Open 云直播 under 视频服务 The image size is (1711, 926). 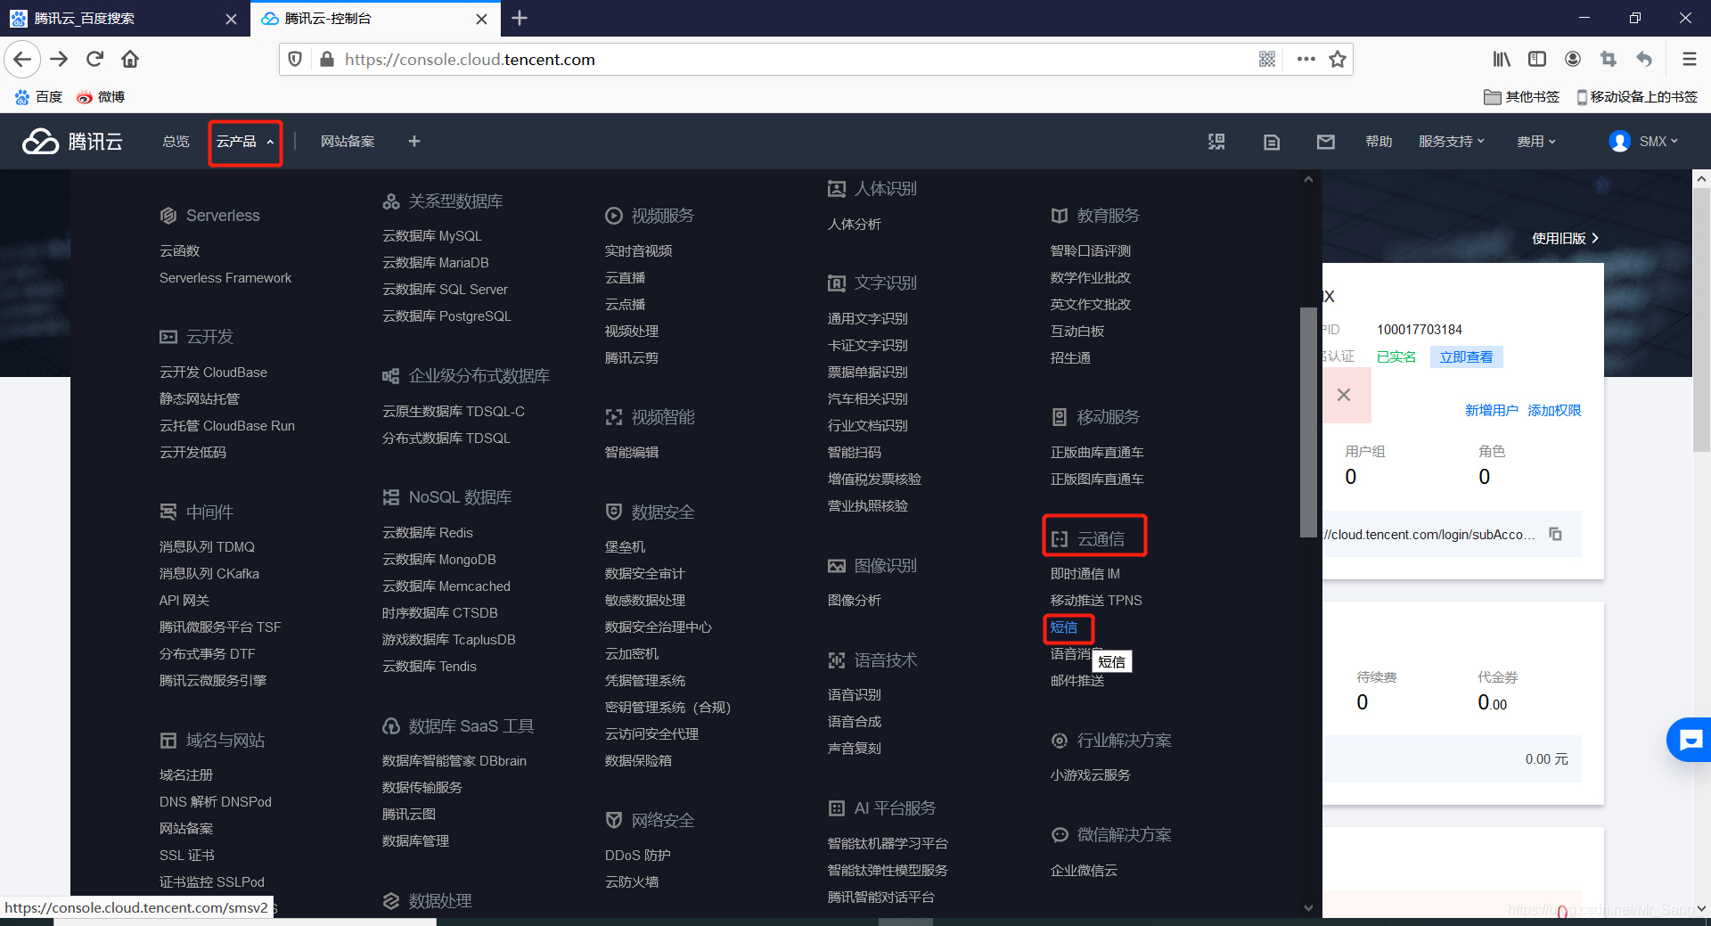[626, 278]
